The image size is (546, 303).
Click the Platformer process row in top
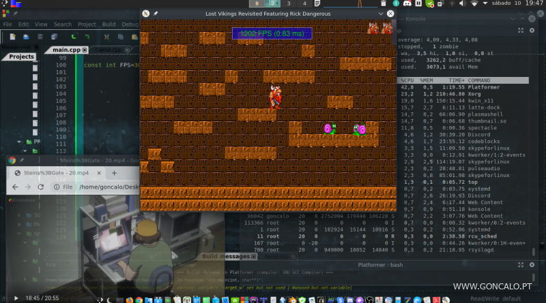pos(463,87)
